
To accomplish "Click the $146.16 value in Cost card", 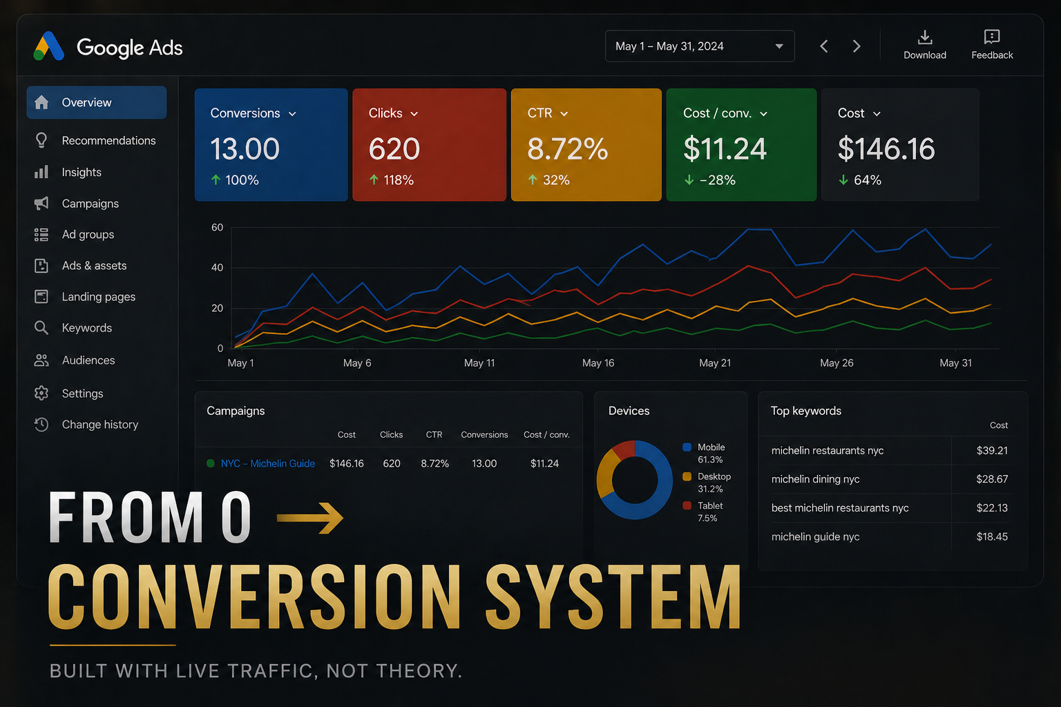I will coord(886,149).
